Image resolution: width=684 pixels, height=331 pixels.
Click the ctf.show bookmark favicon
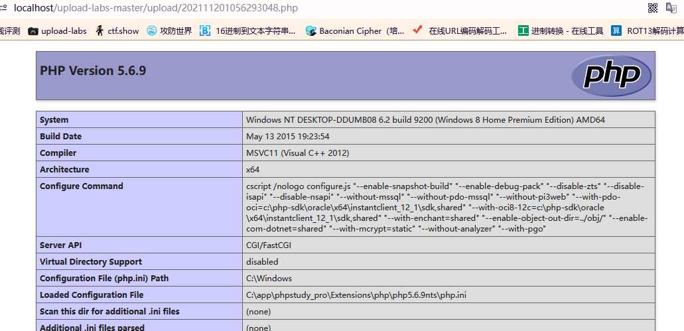point(100,31)
